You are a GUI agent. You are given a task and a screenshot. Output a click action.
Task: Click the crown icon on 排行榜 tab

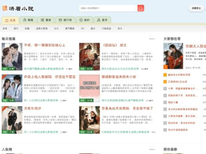(60, 20)
